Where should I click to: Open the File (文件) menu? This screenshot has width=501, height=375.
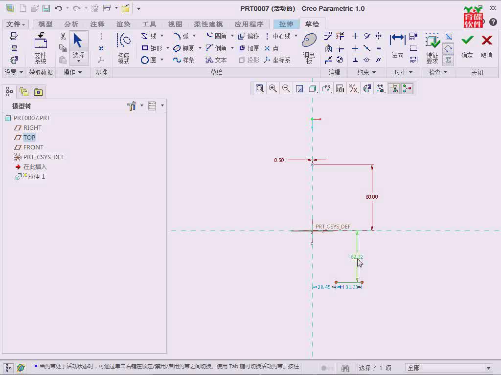(15, 24)
